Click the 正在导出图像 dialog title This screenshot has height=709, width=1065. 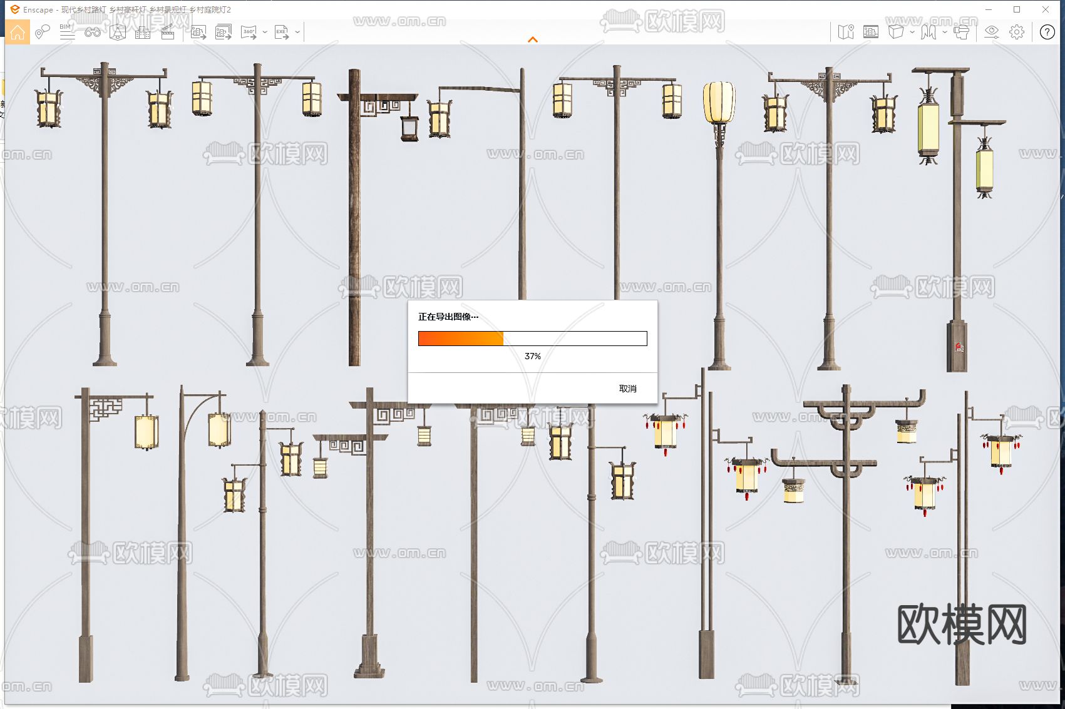click(x=448, y=317)
